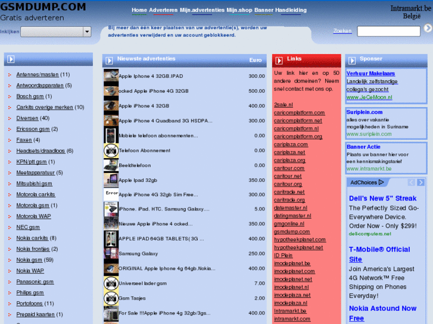
Task: Click the AdChoices next arrow
Action: tap(421, 183)
